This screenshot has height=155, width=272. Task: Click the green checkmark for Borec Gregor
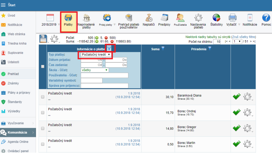pyautogui.click(x=237, y=128)
